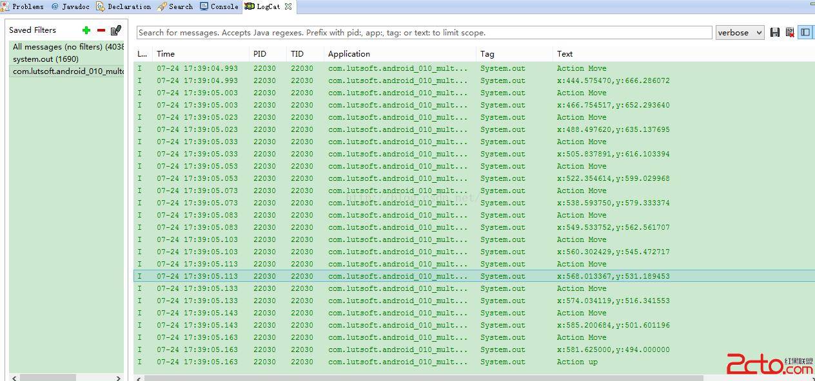Select the Action Move row at 17:39:05.053

pos(474,167)
